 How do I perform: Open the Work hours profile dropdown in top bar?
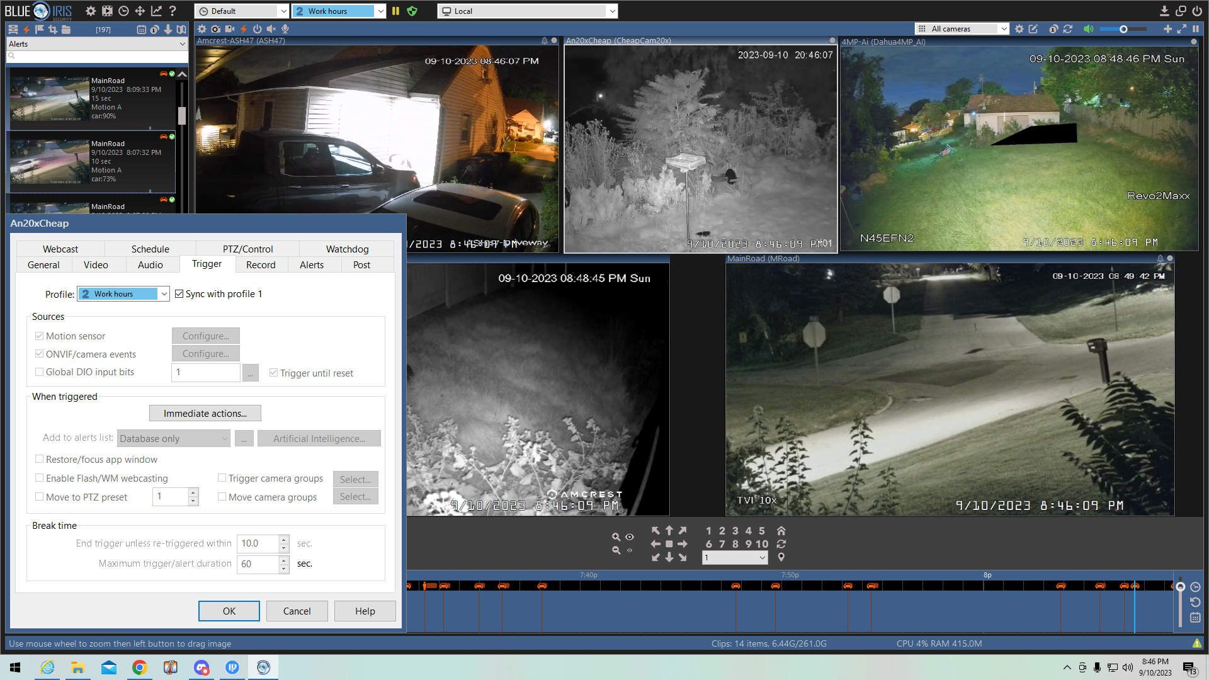pos(339,11)
